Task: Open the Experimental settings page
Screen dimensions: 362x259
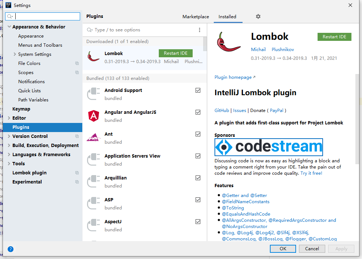Action: click(x=27, y=182)
